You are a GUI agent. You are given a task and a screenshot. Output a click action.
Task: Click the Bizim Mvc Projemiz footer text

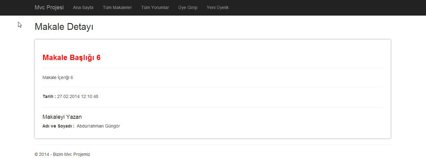[x=72, y=154]
